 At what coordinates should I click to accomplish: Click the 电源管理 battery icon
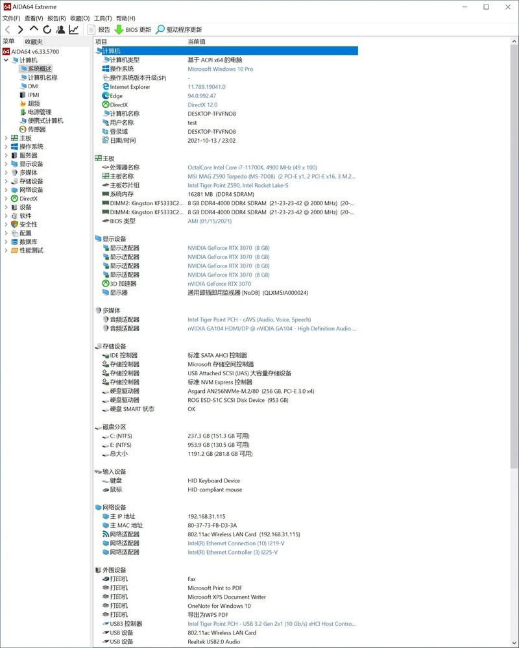[x=23, y=112]
